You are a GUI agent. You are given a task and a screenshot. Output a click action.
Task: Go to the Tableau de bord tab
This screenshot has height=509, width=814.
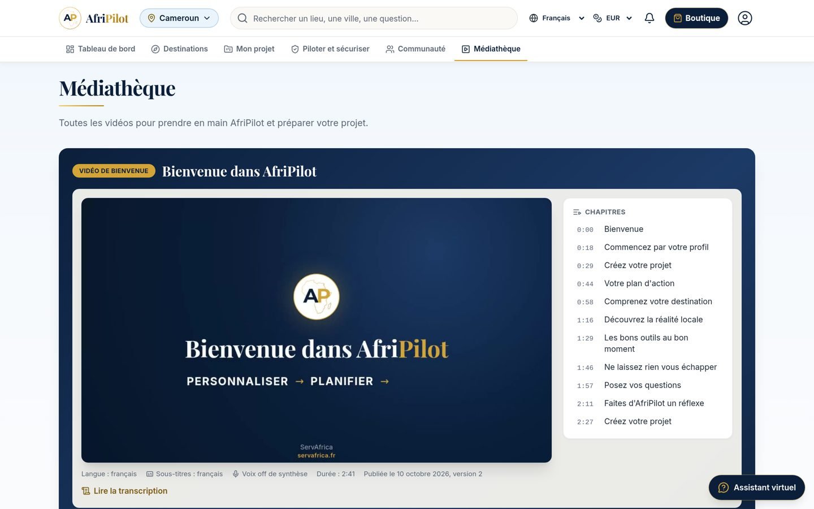pyautogui.click(x=101, y=49)
